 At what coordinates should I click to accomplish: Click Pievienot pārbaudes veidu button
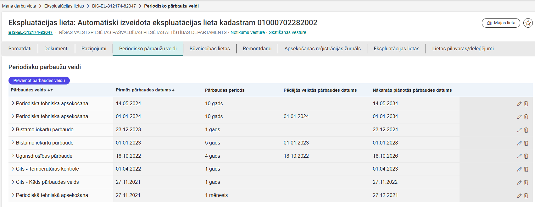click(x=39, y=81)
